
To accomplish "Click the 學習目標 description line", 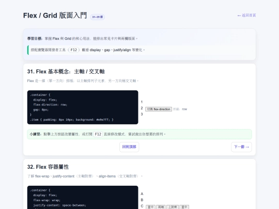I will point(82,39).
